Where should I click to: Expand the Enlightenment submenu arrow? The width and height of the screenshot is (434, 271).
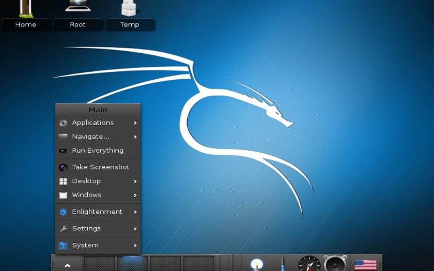135,212
